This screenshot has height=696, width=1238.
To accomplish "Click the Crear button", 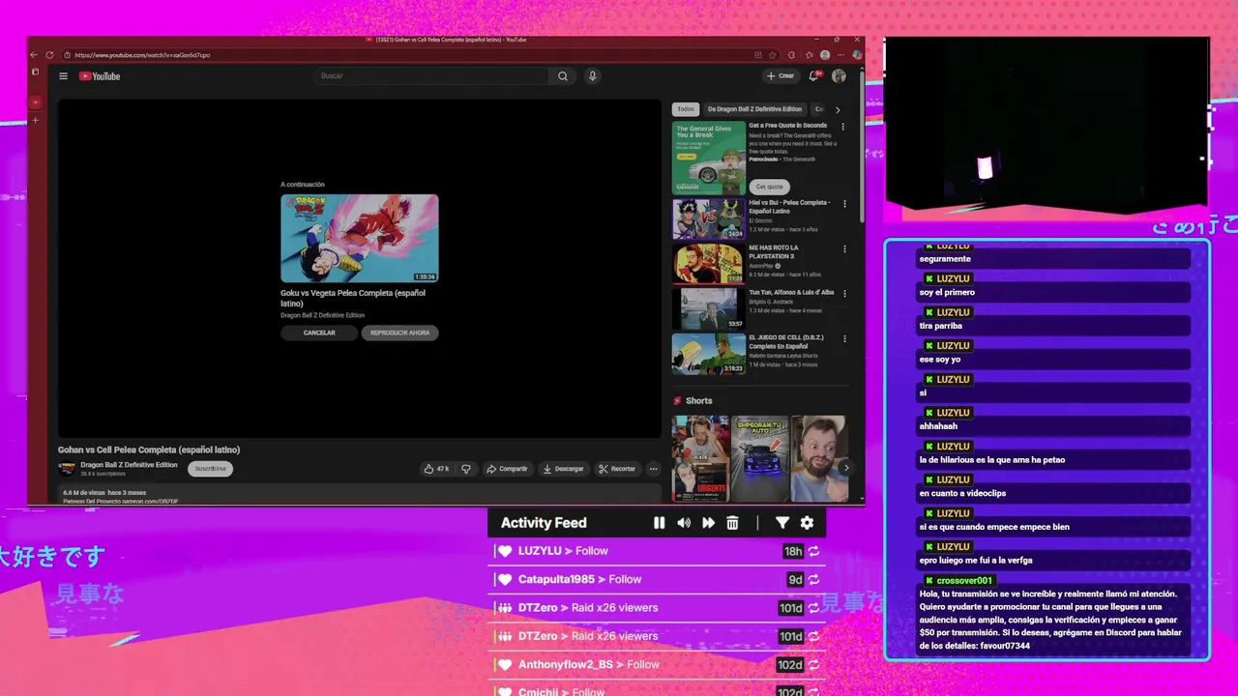I will (781, 75).
